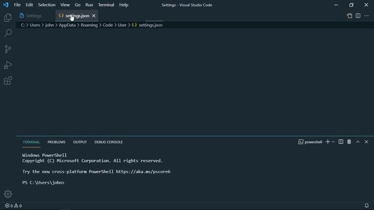Image resolution: width=374 pixels, height=210 pixels.
Task: Open the https://aka.ms/pscore6 link
Action: click(x=143, y=171)
